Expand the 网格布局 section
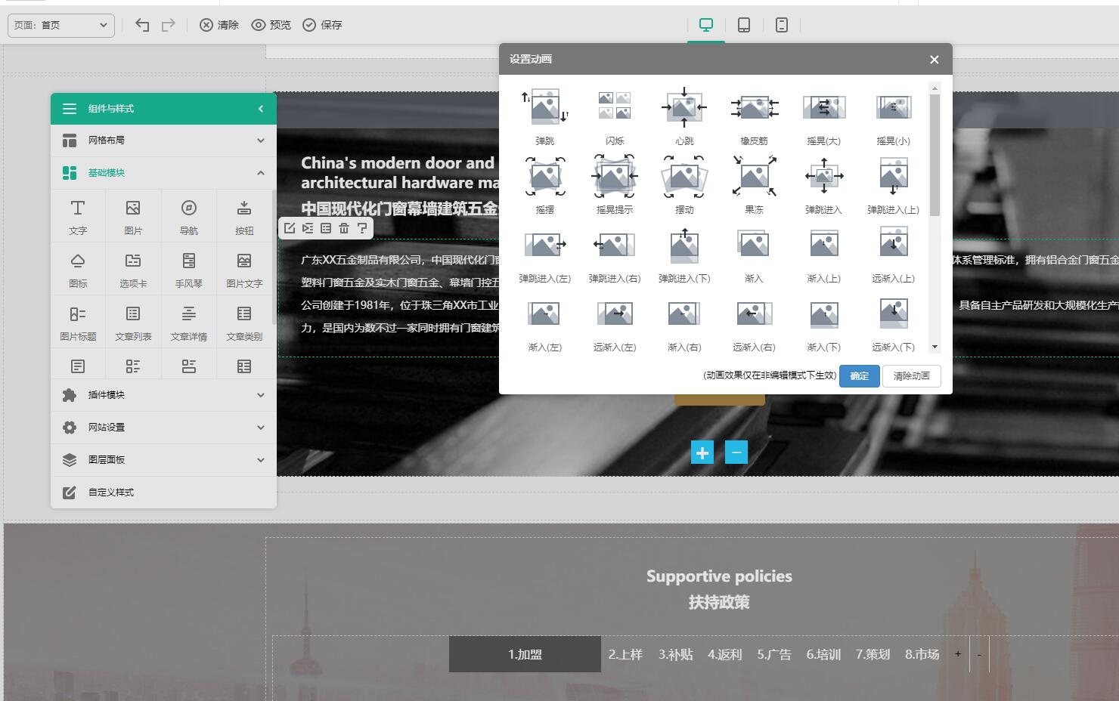Screen dimensions: 1119x701 163,141
